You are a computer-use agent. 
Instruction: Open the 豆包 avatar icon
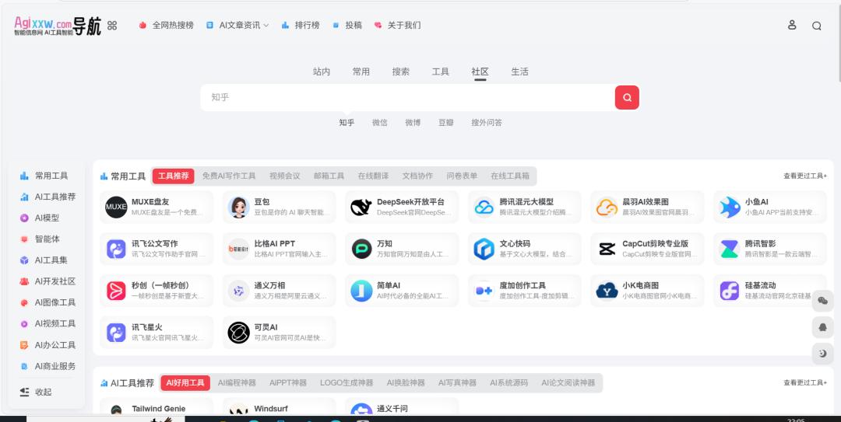(x=239, y=208)
